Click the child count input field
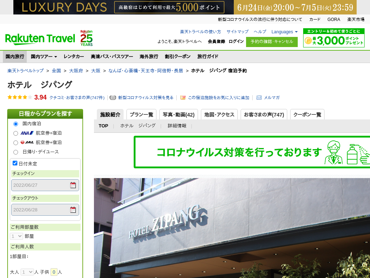The width and height of the screenshot is (370, 278). [x=54, y=272]
